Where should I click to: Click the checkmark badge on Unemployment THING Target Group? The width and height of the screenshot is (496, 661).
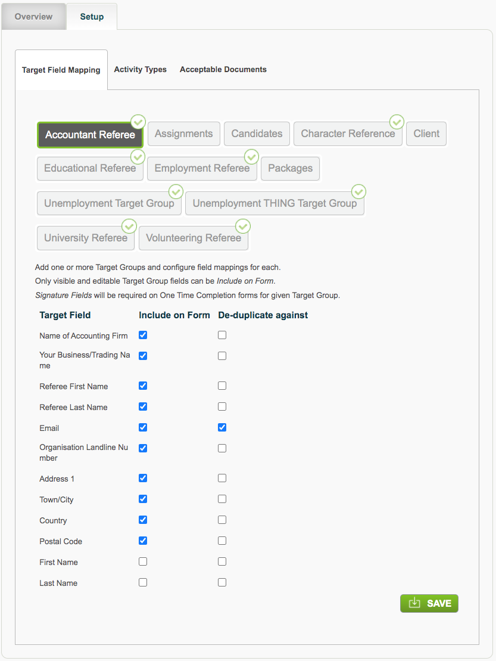tap(358, 192)
